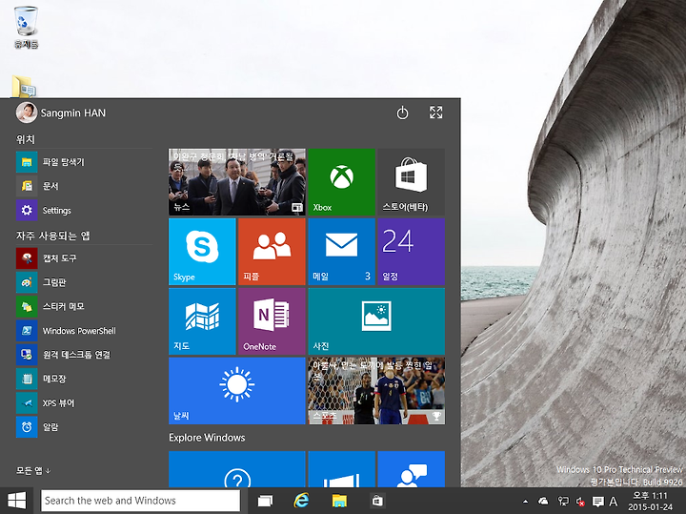Click the Sangmin HAN user avatar
The width and height of the screenshot is (686, 514).
pos(27,113)
